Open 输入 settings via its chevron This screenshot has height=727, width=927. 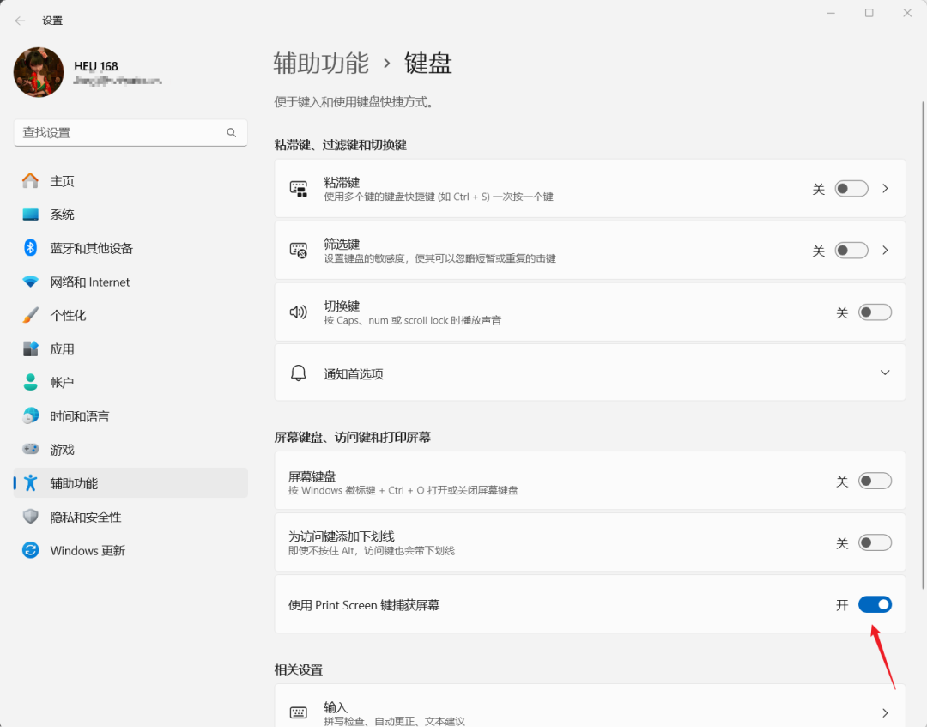point(885,712)
